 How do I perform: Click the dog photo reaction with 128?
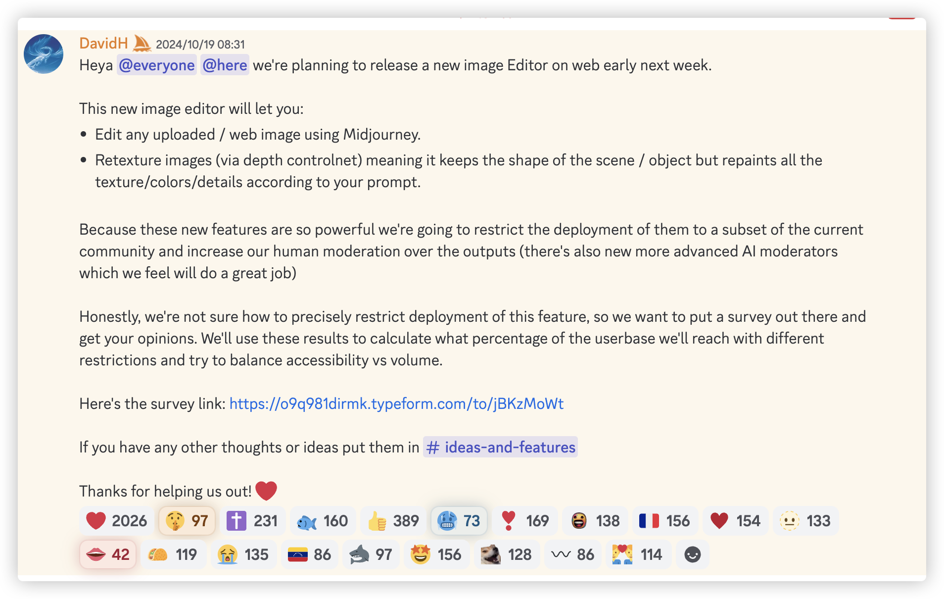pos(507,554)
